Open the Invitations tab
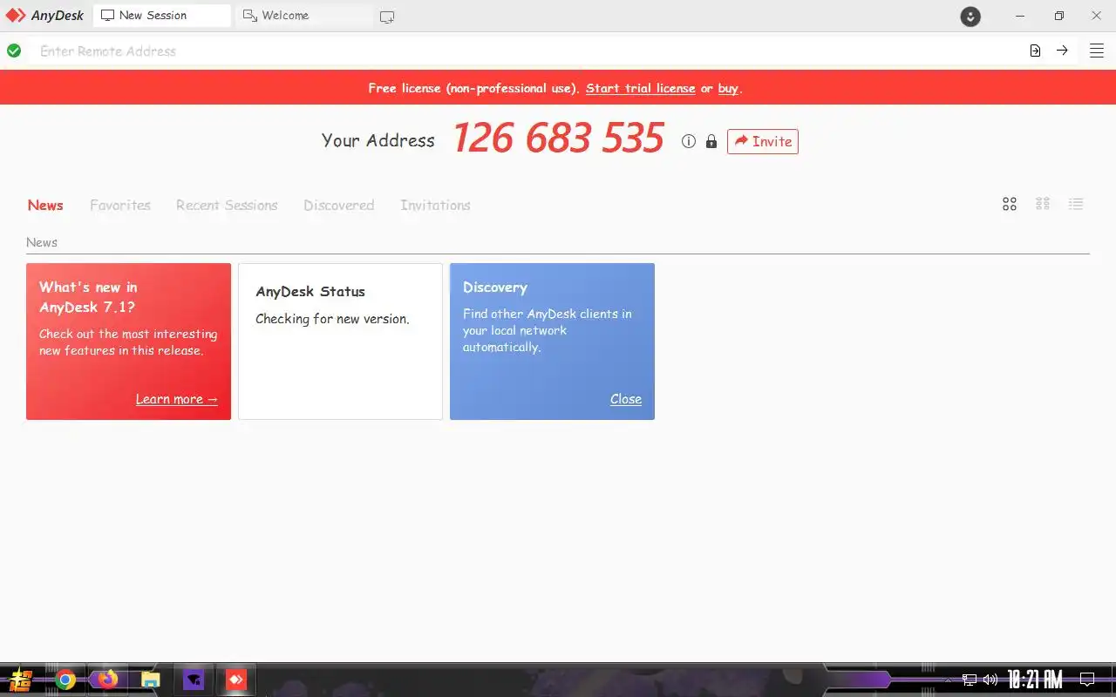 [435, 206]
